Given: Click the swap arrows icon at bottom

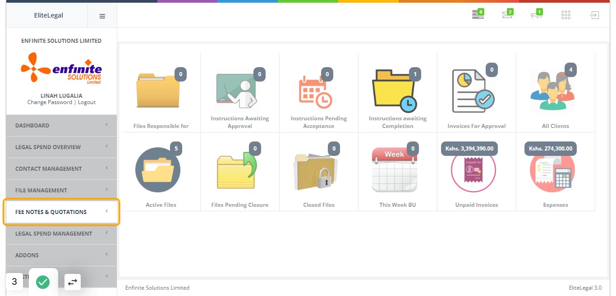Looking at the screenshot, I should pyautogui.click(x=73, y=282).
